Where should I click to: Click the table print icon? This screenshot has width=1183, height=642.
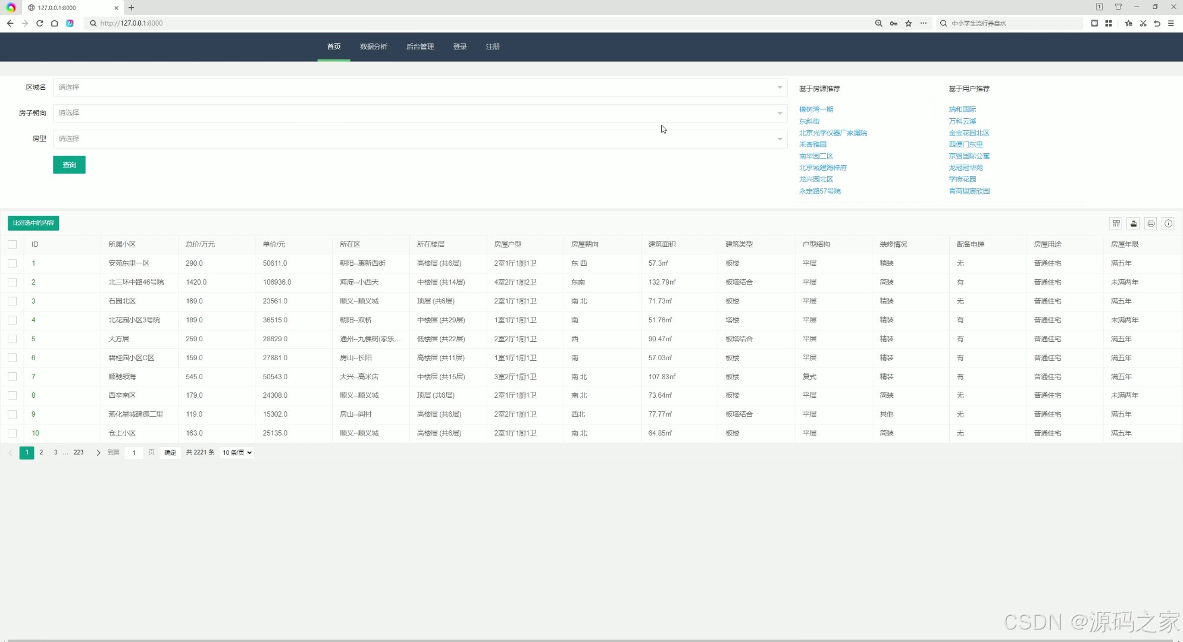click(x=1151, y=224)
